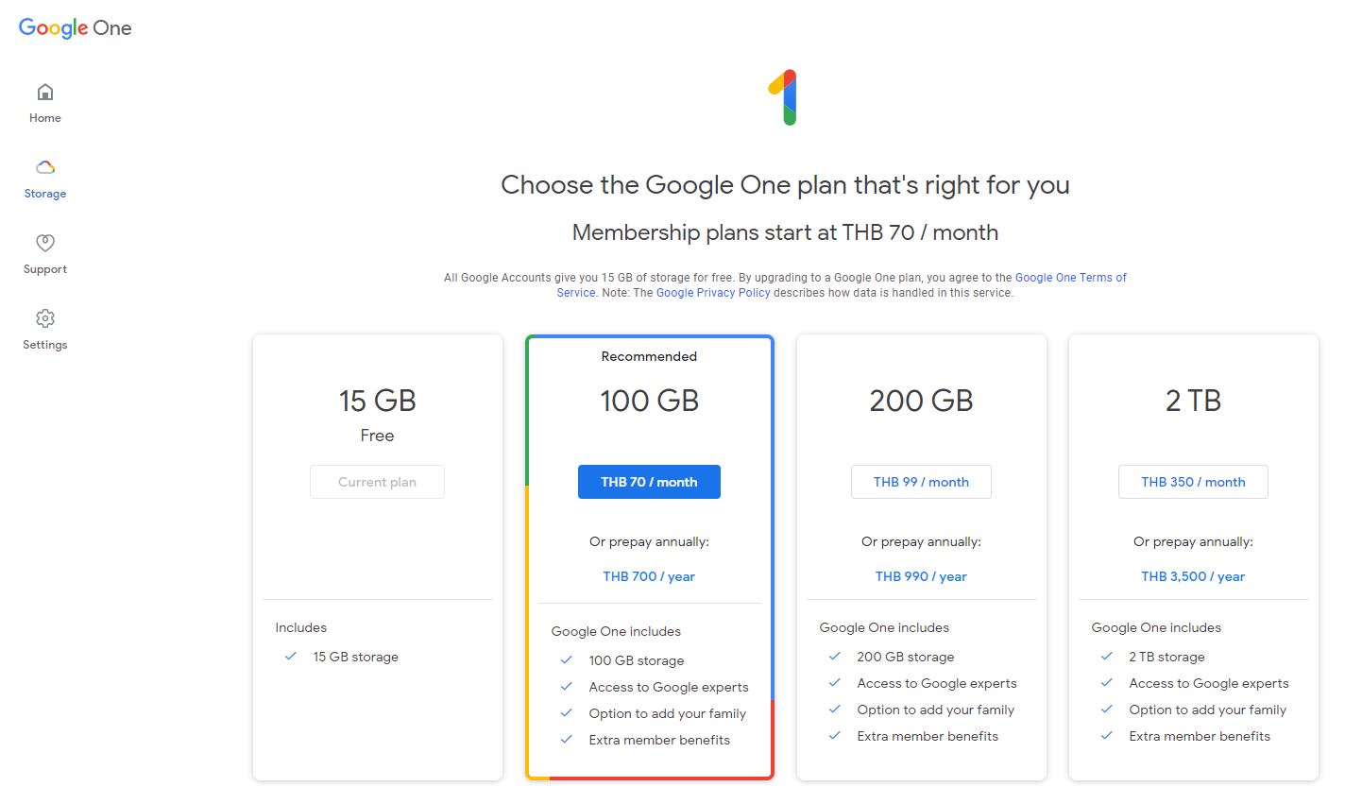This screenshot has height=804, width=1345.
Task: Click the checkmark beside 15 GB storage
Action: coord(291,657)
